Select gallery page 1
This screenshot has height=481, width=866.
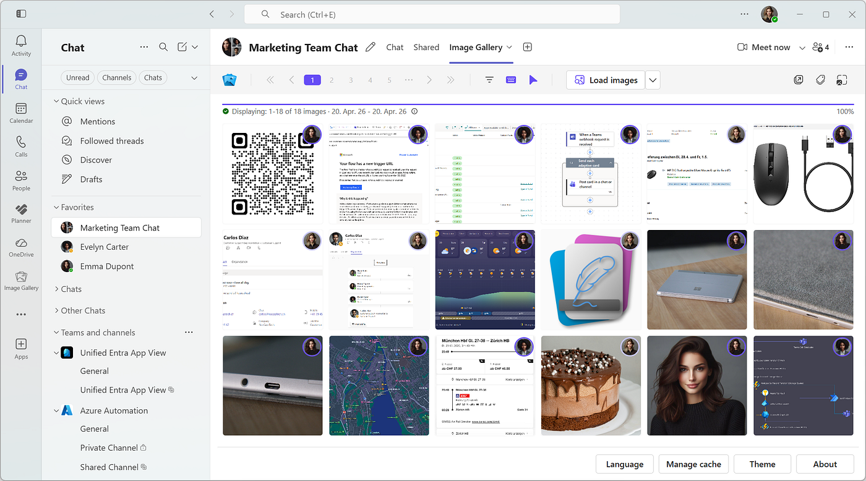point(312,80)
